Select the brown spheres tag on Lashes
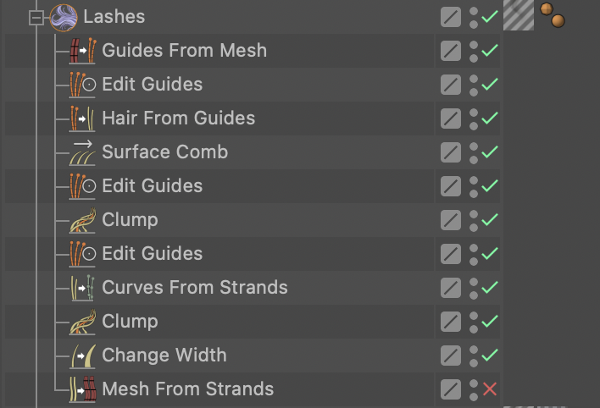This screenshot has height=408, width=600. [553, 14]
